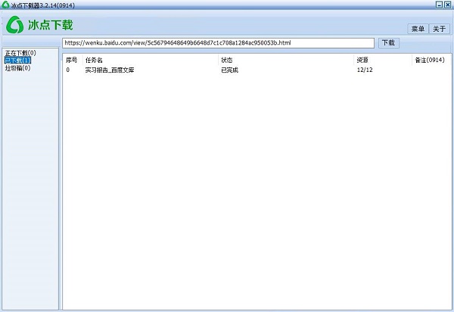Open the 菜单 menu

tap(418, 29)
